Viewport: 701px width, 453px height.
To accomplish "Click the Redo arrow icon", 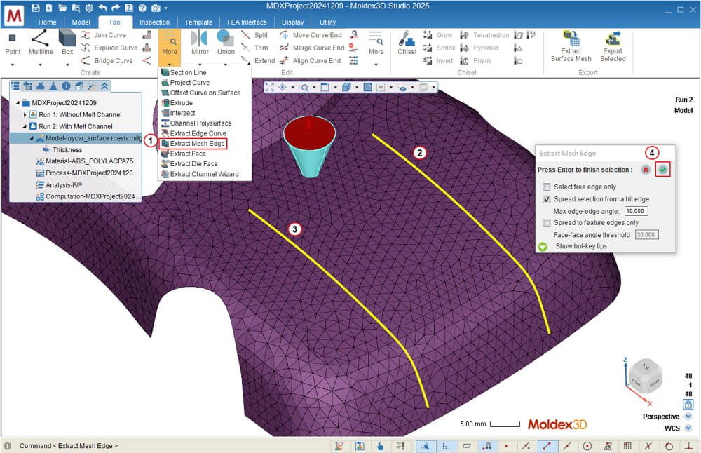I will 116,8.
